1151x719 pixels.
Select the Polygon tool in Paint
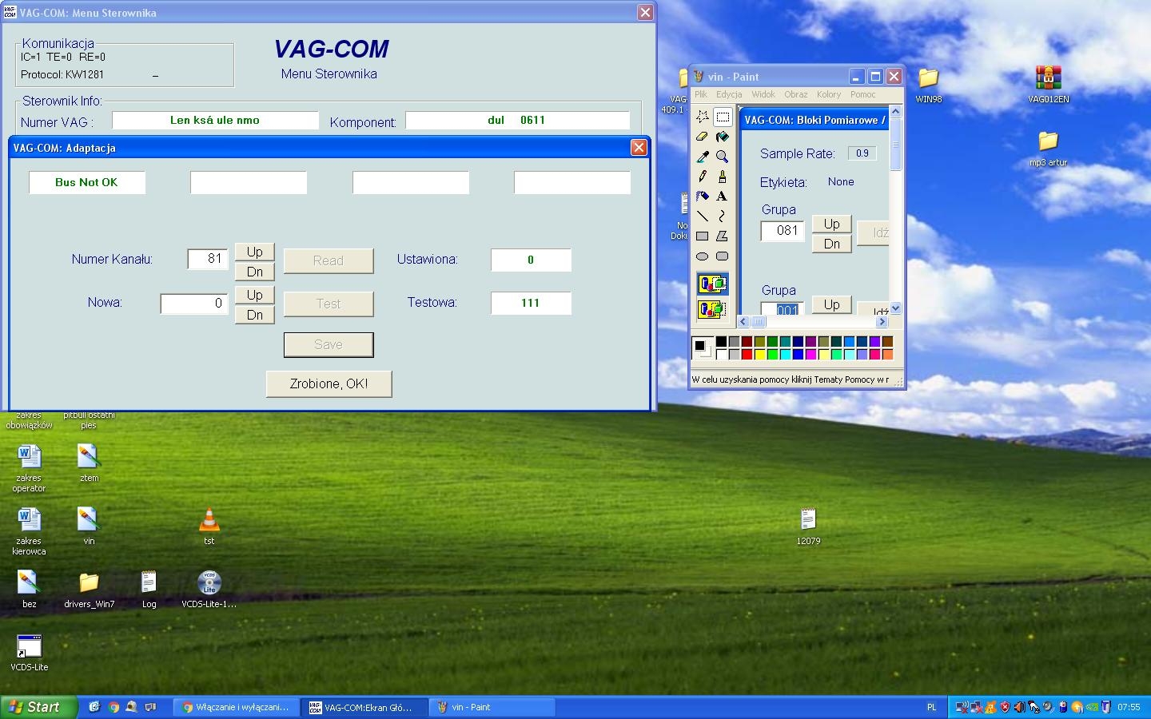[x=723, y=236]
